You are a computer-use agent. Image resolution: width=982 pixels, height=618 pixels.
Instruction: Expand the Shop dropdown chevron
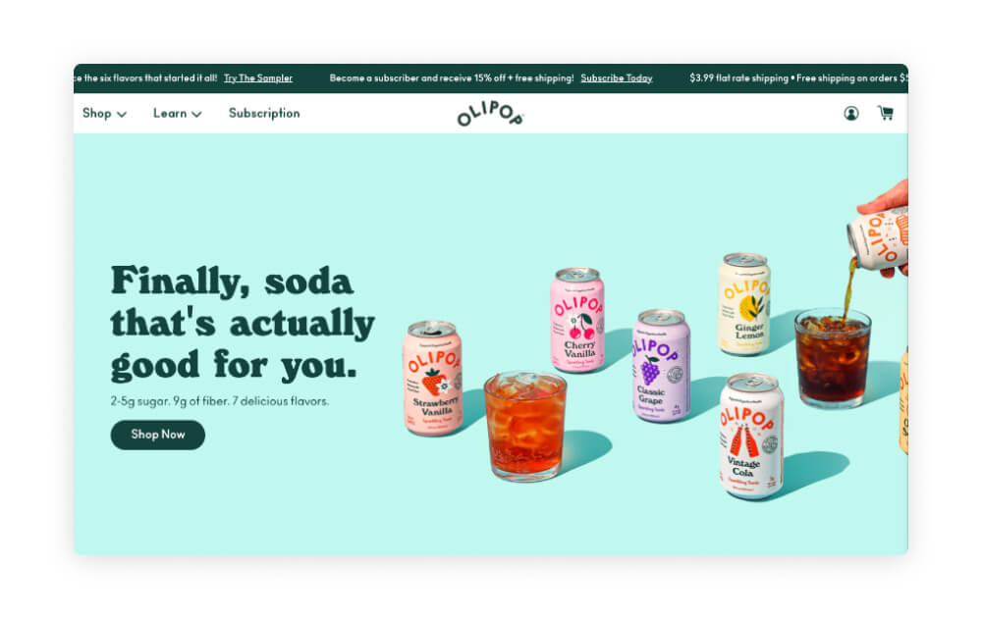(x=122, y=115)
